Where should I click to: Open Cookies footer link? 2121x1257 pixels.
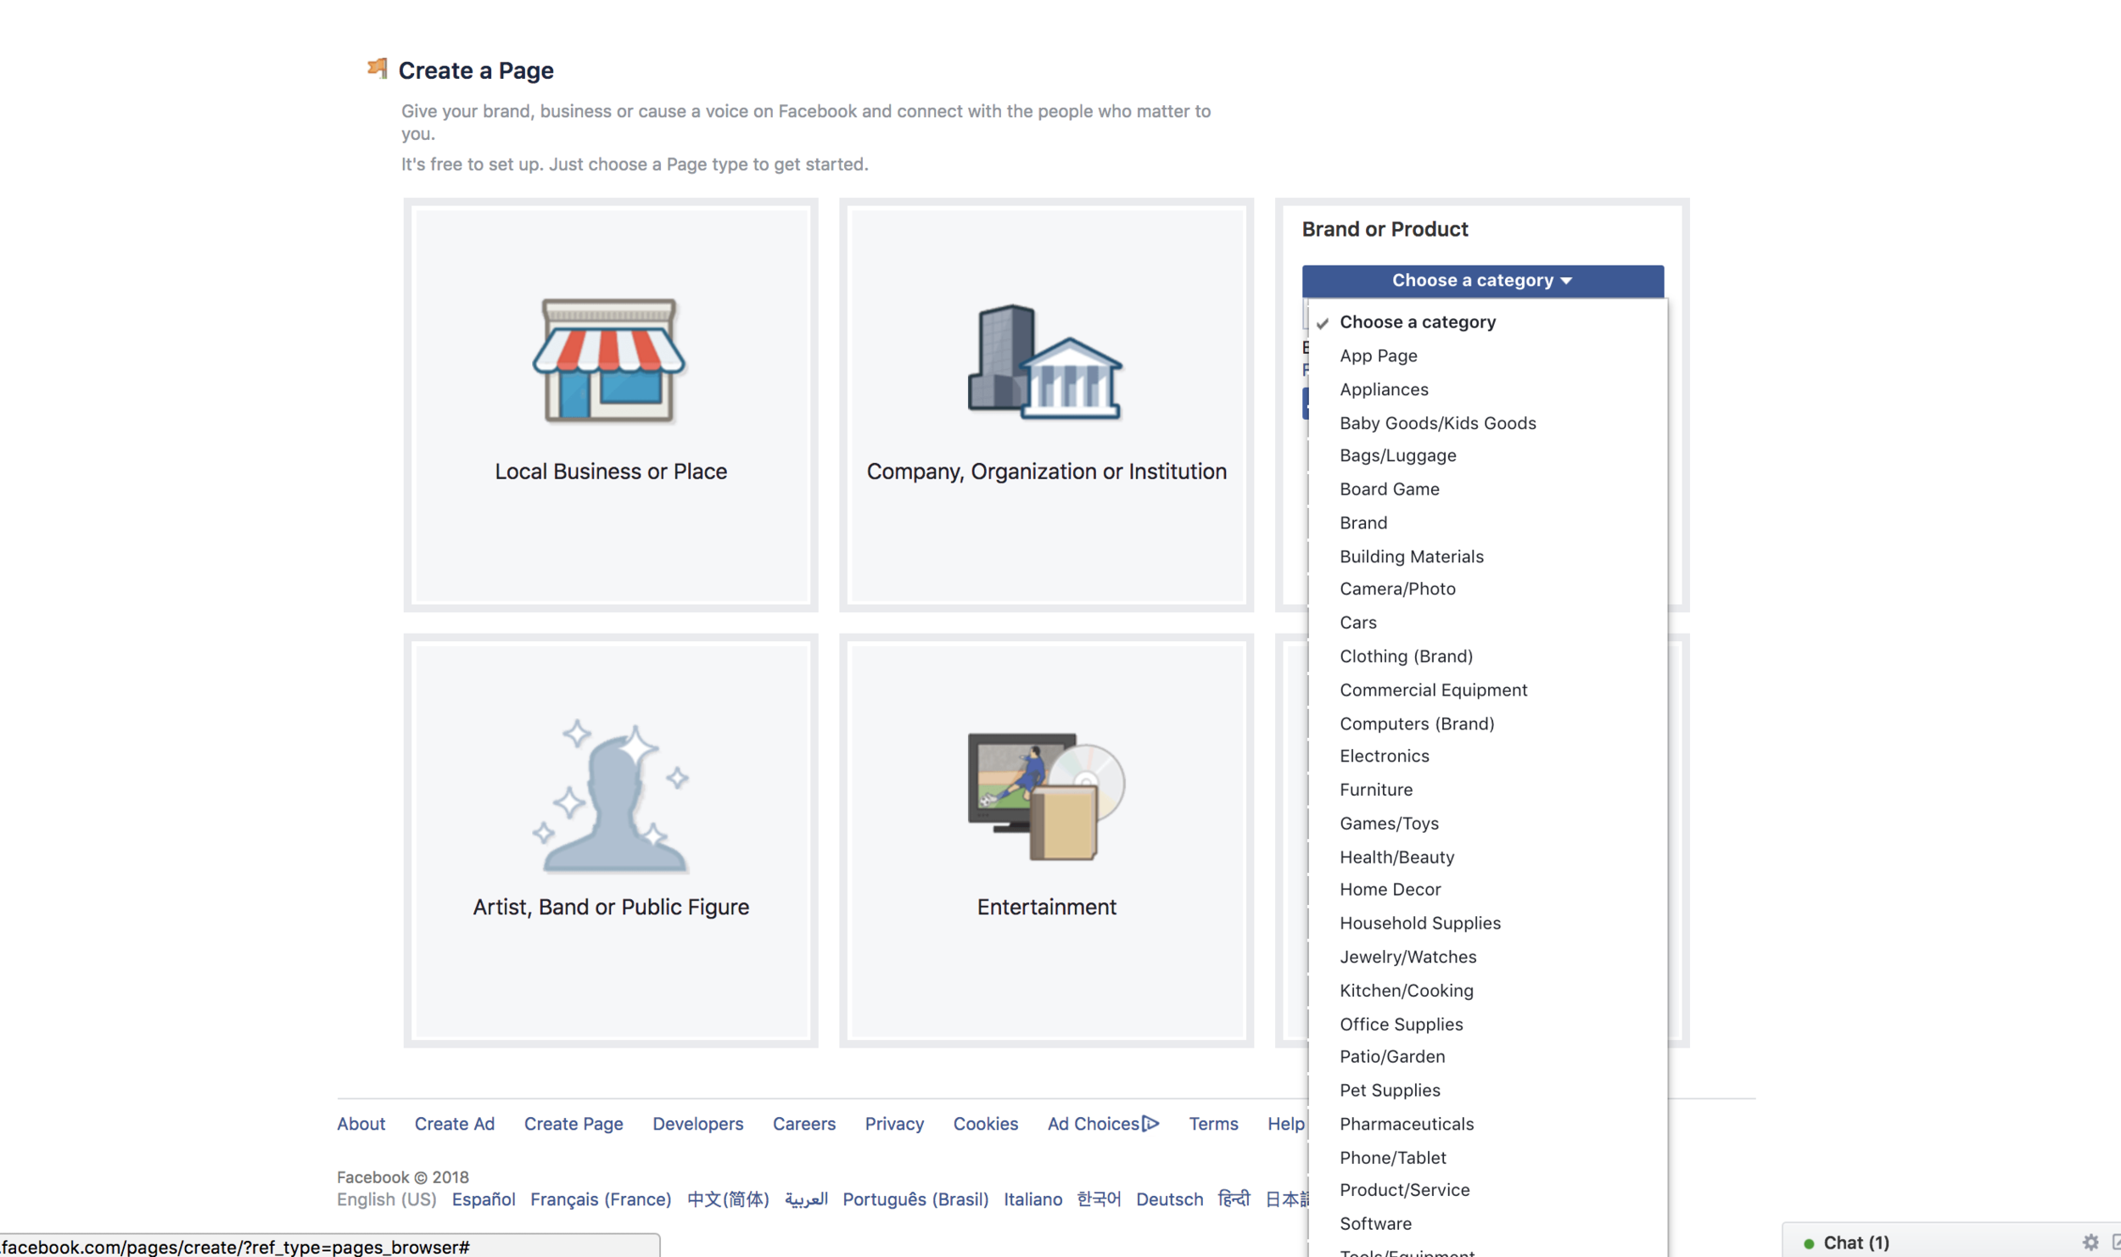(x=985, y=1123)
